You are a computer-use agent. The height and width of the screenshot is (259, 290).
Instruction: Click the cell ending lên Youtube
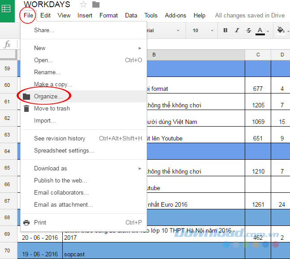point(196,135)
